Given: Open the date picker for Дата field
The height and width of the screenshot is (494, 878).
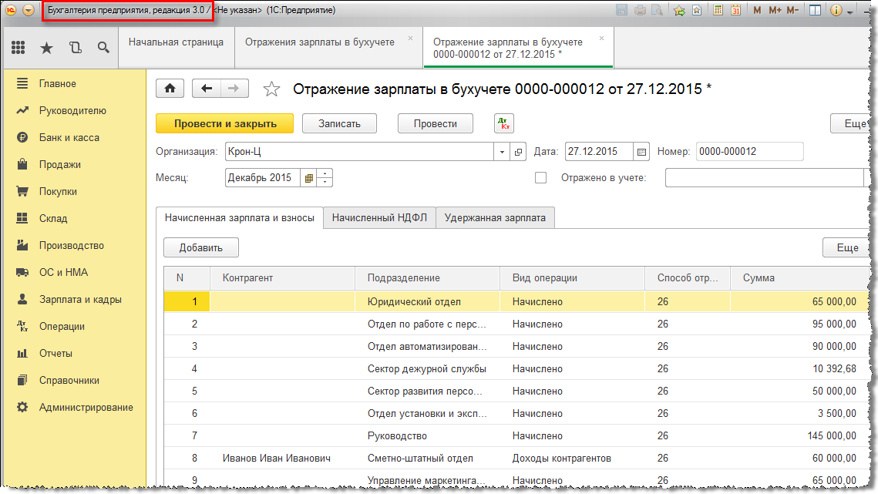Looking at the screenshot, I should tap(641, 152).
